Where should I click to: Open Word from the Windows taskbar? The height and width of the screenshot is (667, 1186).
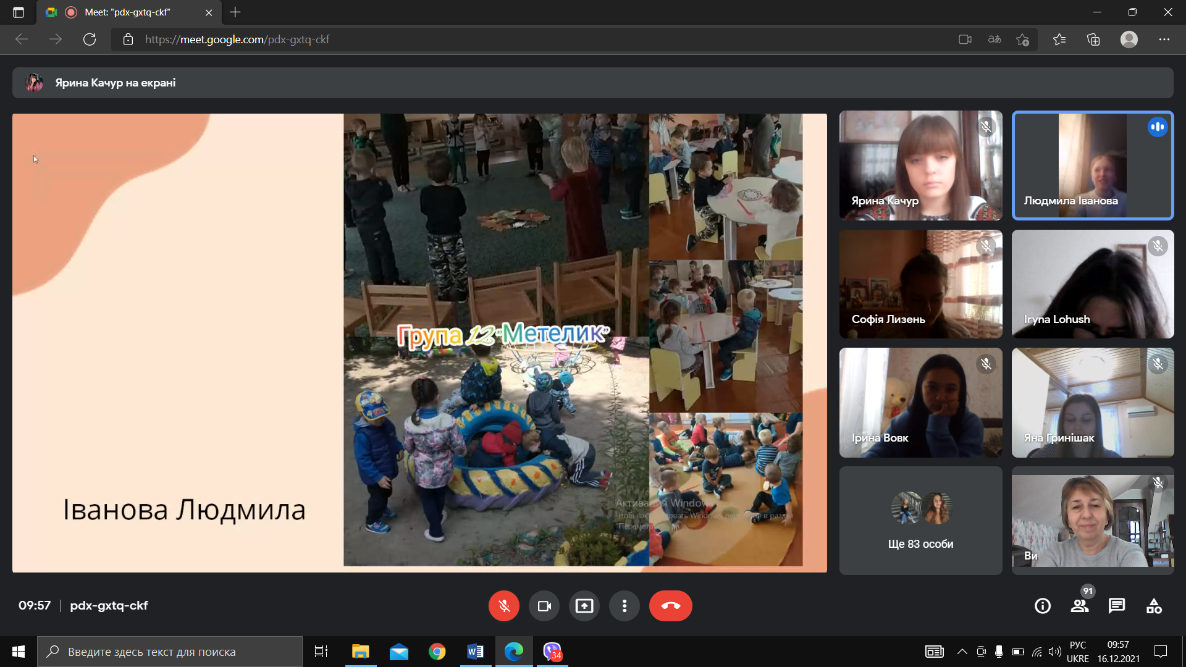point(475,652)
